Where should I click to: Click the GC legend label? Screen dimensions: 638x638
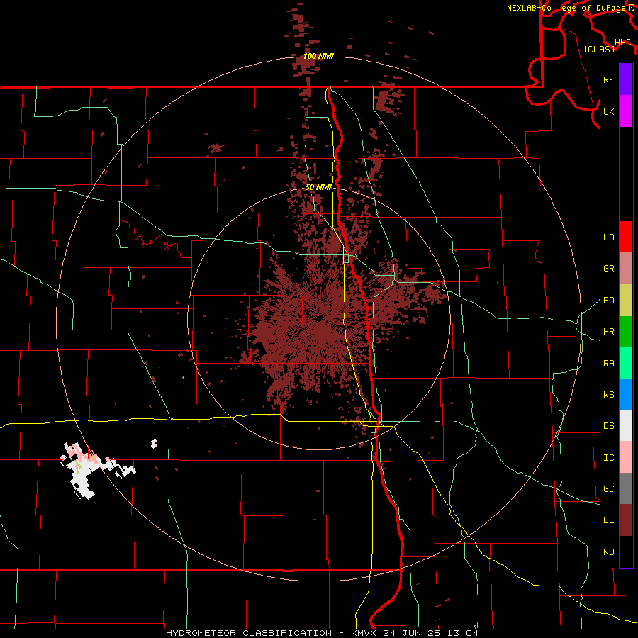click(608, 489)
